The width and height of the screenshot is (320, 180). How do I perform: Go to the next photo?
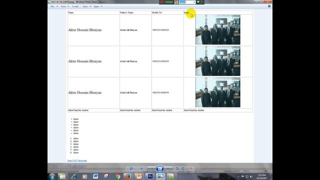(168, 168)
